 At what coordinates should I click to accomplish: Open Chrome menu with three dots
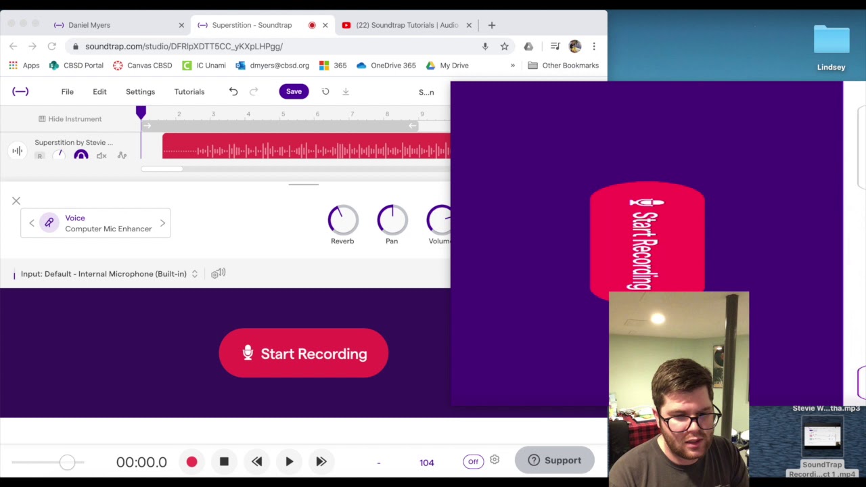(594, 46)
